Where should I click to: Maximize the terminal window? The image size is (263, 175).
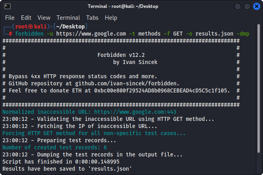[x=247, y=6]
